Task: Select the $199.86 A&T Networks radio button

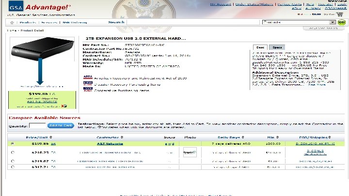Action: (13, 144)
